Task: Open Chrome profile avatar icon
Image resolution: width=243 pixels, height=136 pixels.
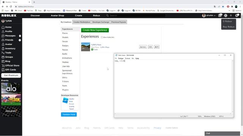Action: tap(236, 6)
